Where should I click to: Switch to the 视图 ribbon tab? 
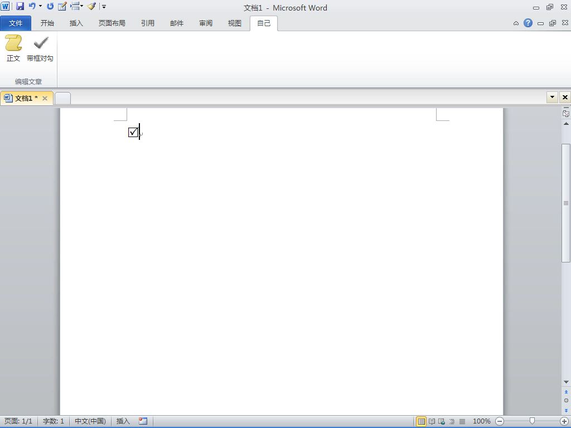click(235, 23)
